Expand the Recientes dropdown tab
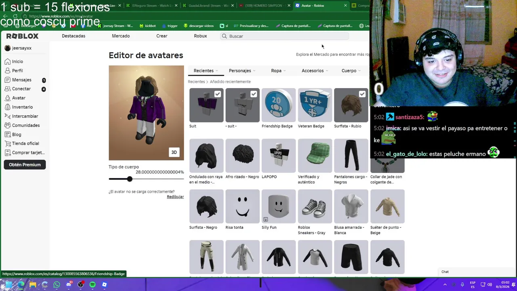 coord(206,71)
